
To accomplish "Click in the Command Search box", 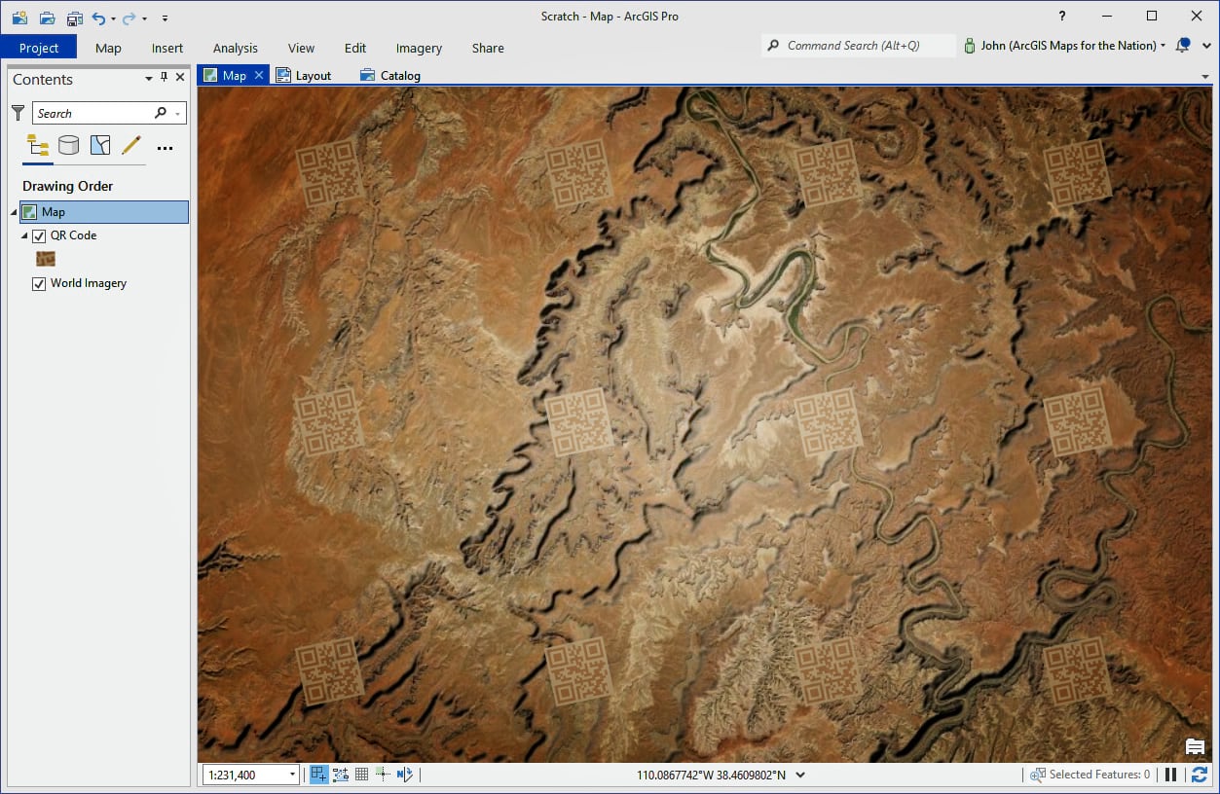I will pos(857,46).
